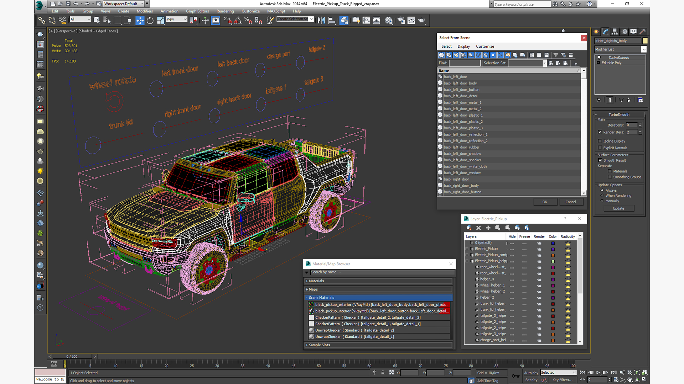Image resolution: width=684 pixels, height=384 pixels.
Task: Go to End frame playback button
Action: tap(614, 373)
